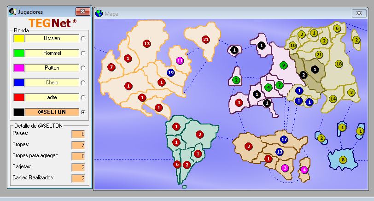Click the magenta army token numbered 11
This screenshot has height=201, width=374.
coord(180,60)
